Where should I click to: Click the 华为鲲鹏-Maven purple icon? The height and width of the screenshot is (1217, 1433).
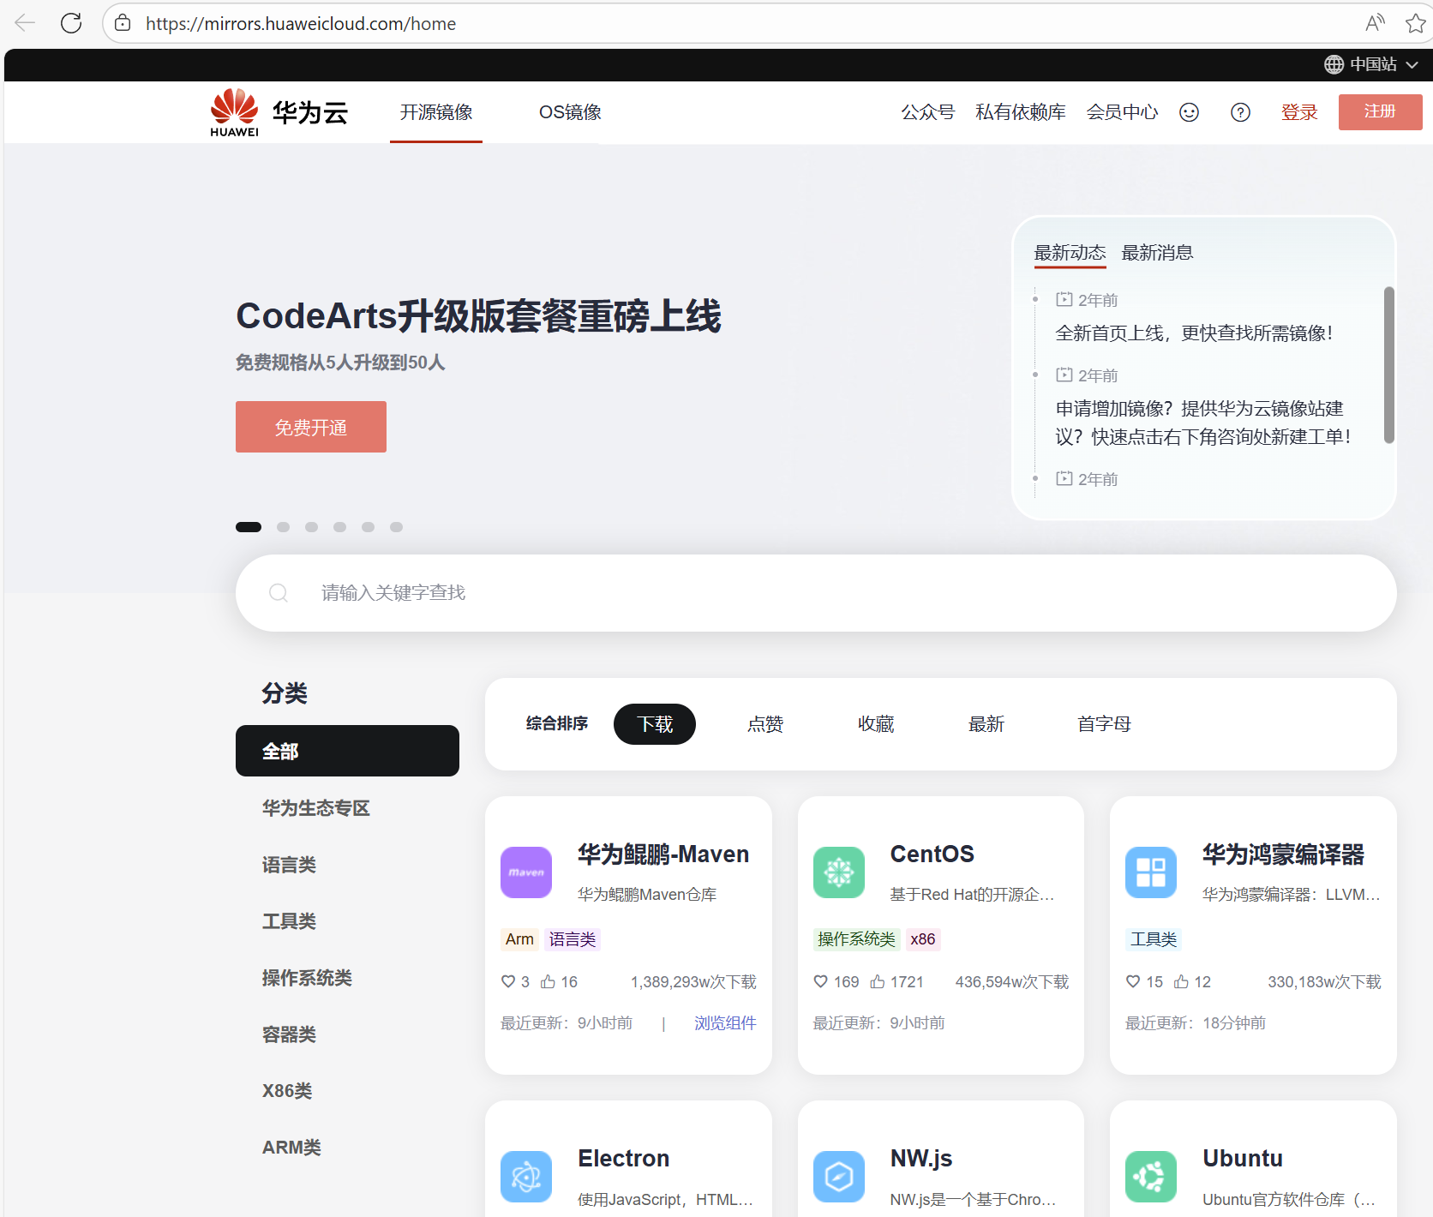[x=526, y=872]
